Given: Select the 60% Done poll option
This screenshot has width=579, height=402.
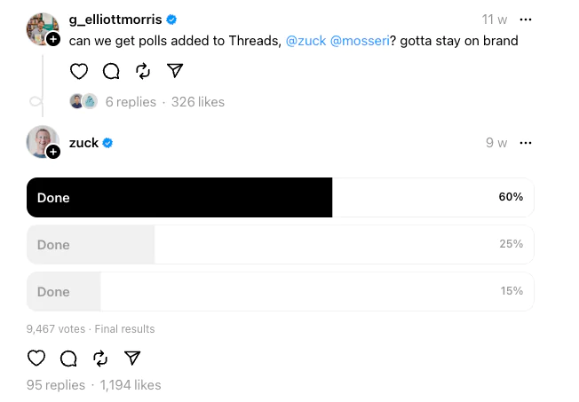Looking at the screenshot, I should pos(280,197).
